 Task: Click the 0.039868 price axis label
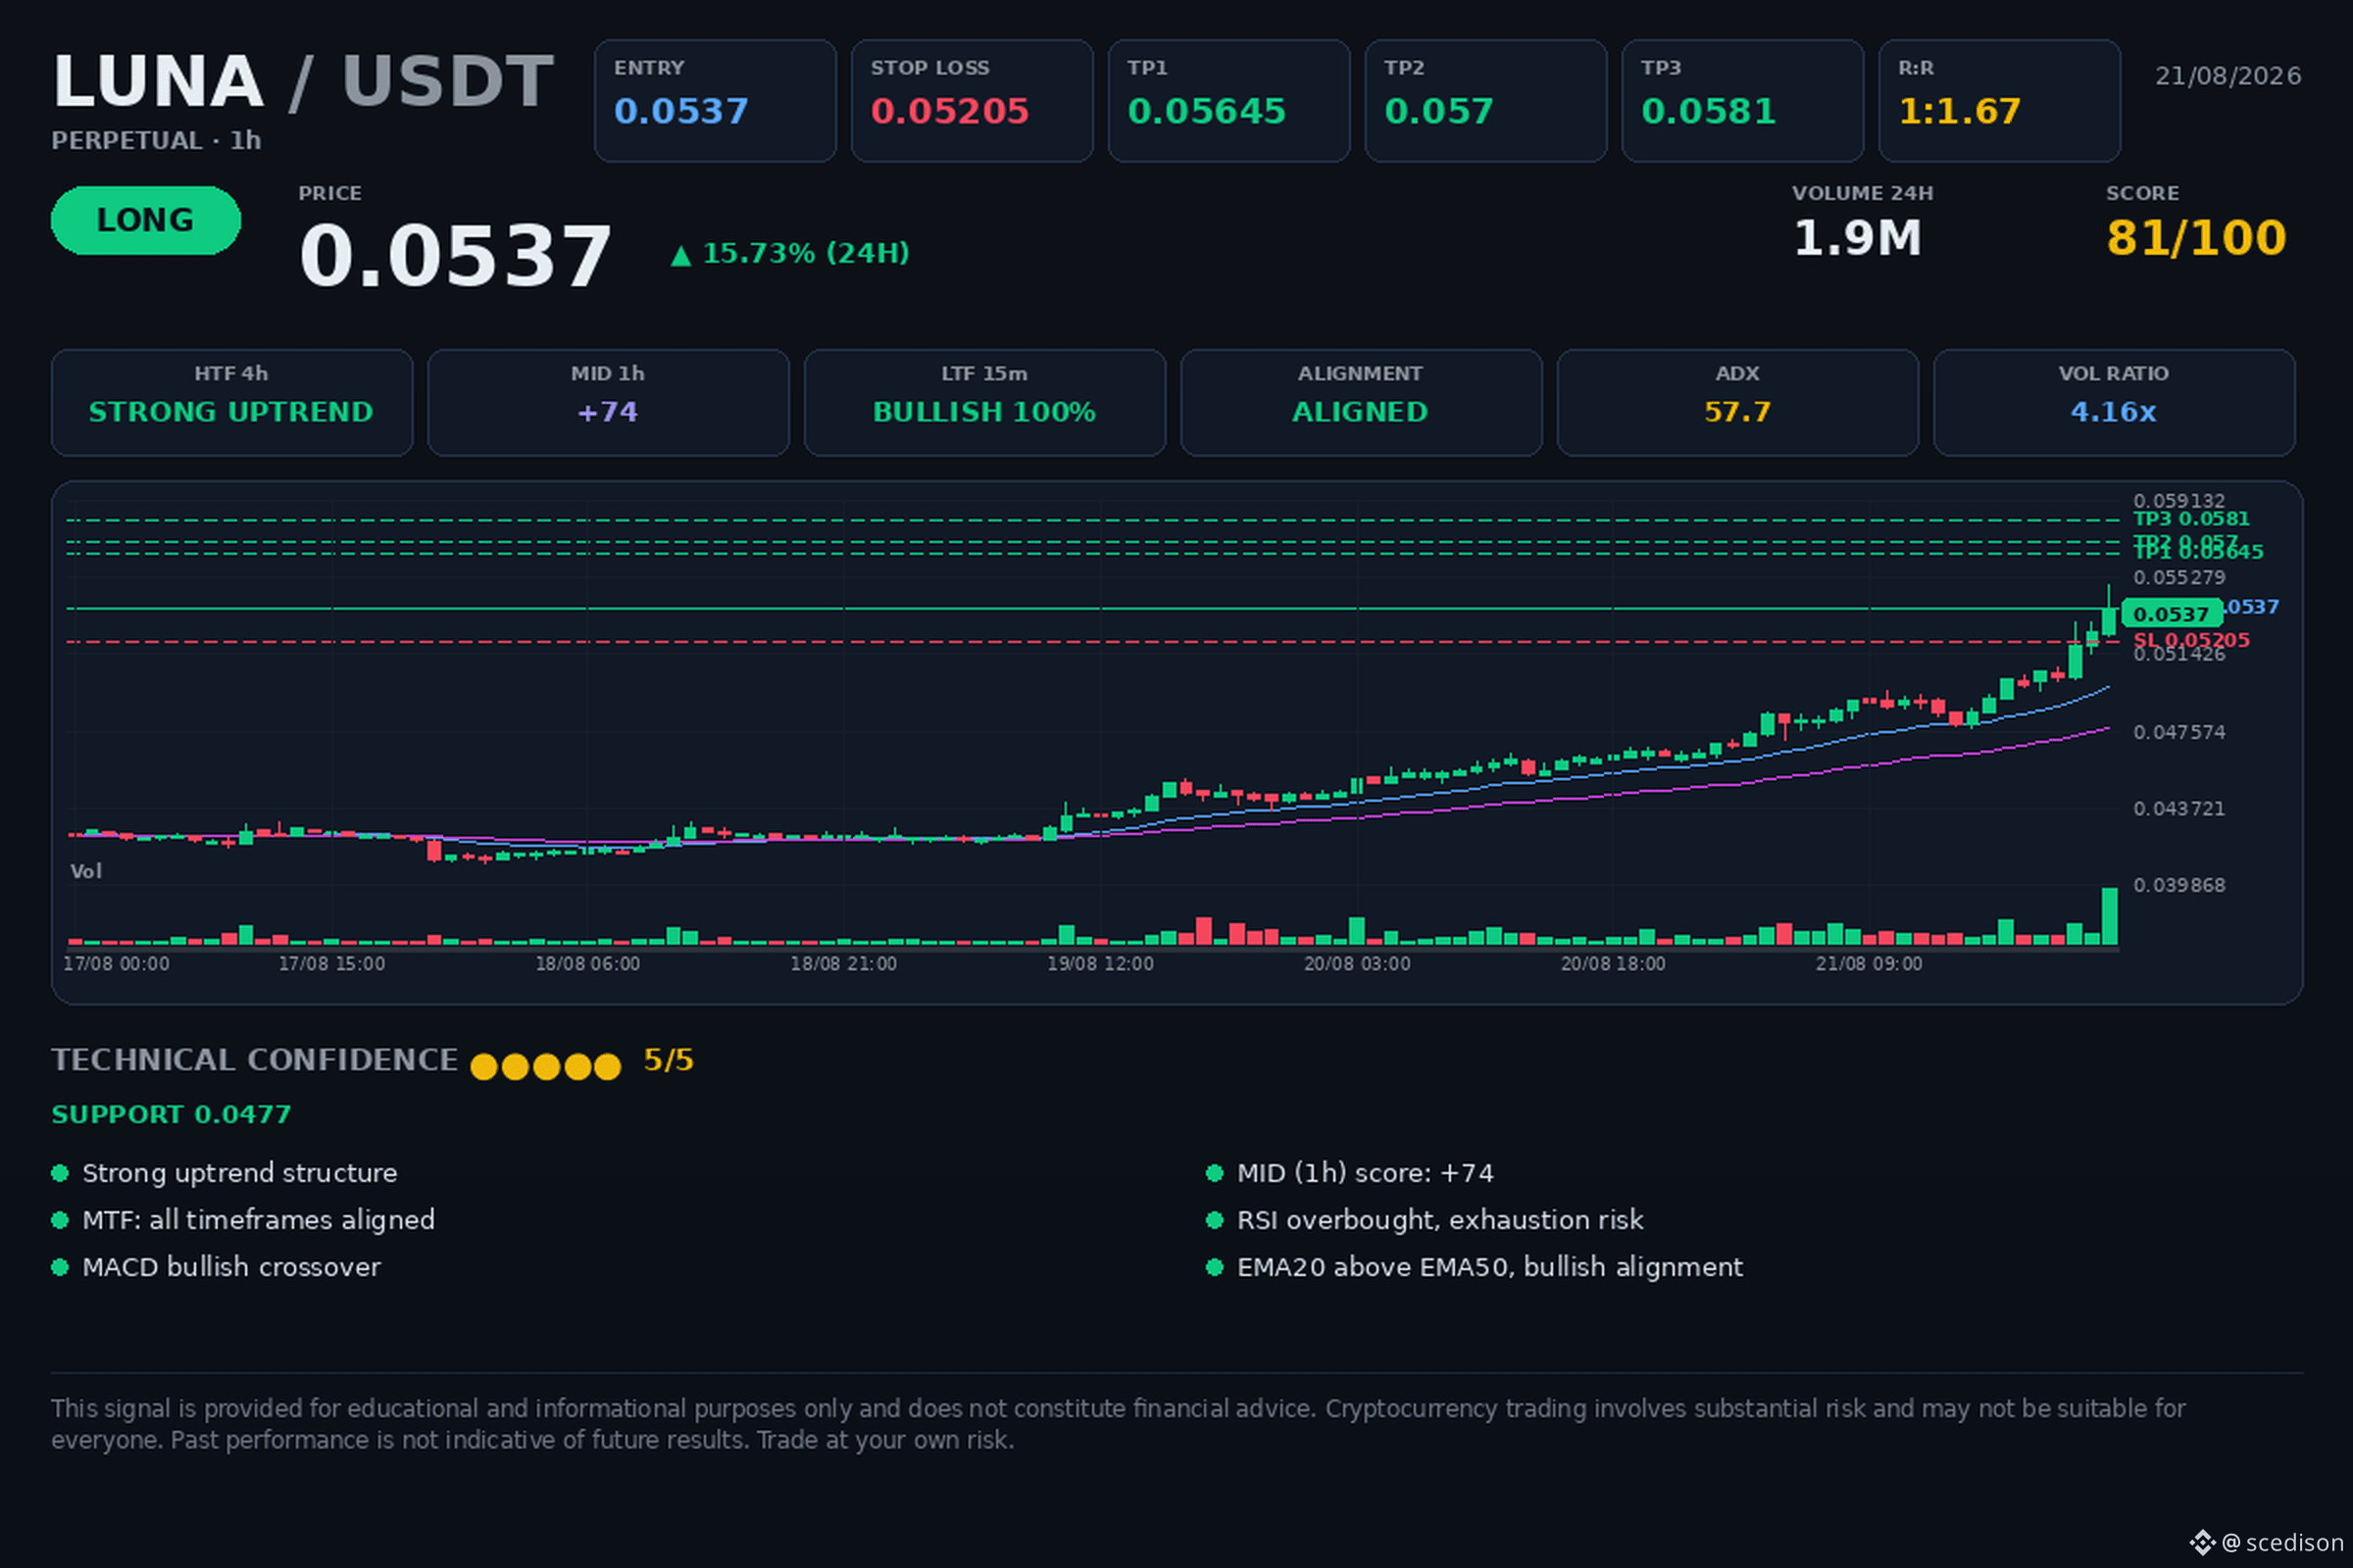[2178, 886]
